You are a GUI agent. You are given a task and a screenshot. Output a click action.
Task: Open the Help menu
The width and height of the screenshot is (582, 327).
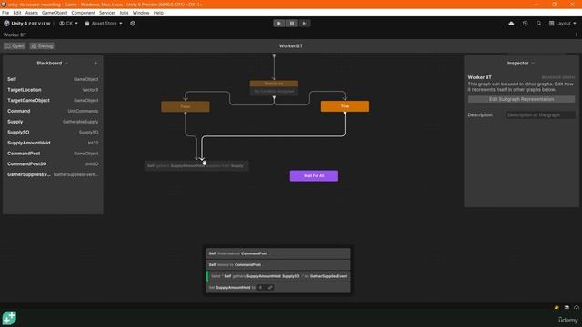tap(158, 13)
